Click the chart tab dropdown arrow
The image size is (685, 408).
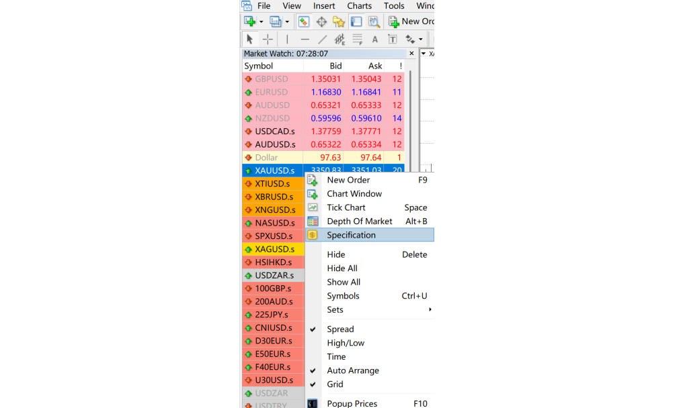coord(424,54)
